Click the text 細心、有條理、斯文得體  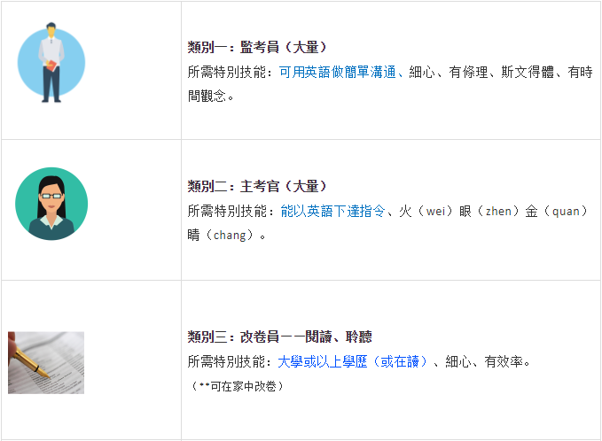(481, 72)
